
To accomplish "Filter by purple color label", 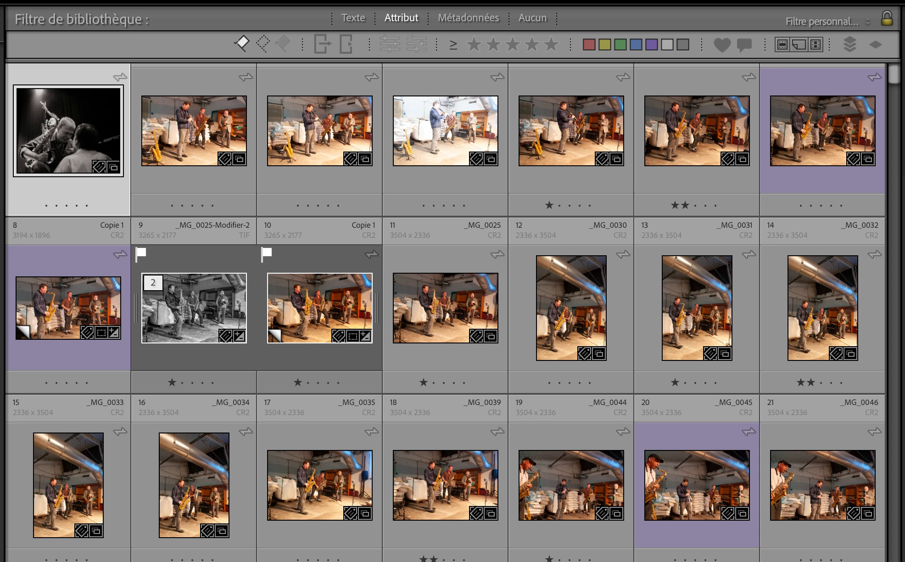I will click(x=651, y=45).
